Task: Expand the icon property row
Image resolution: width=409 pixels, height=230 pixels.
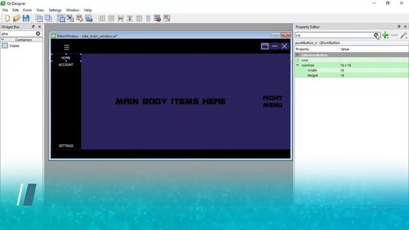Action: coord(297,60)
